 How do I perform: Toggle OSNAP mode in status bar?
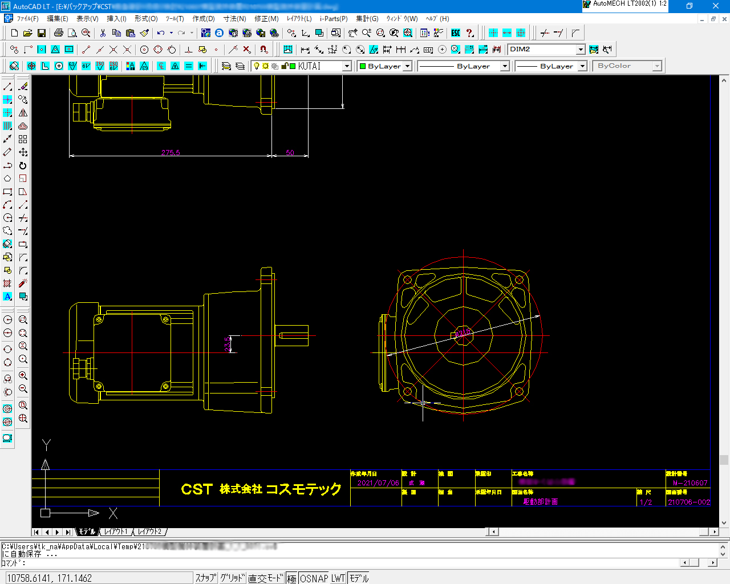tap(314, 578)
